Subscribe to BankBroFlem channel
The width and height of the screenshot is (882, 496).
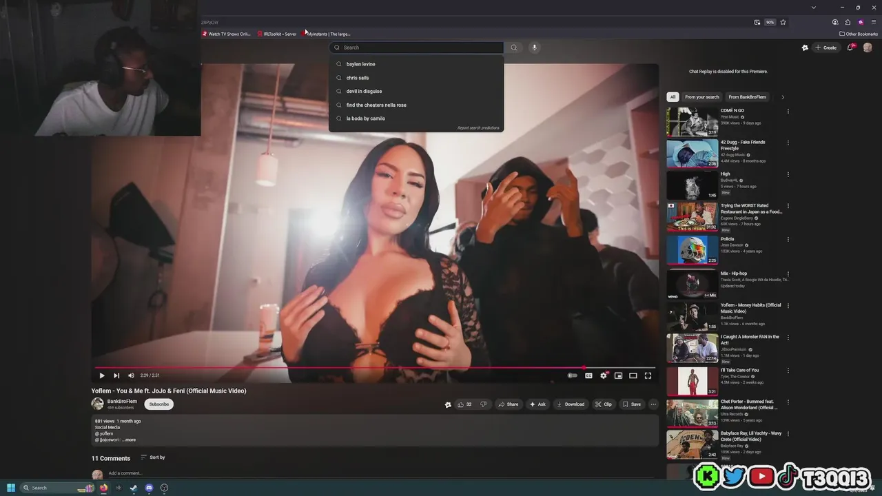click(158, 404)
